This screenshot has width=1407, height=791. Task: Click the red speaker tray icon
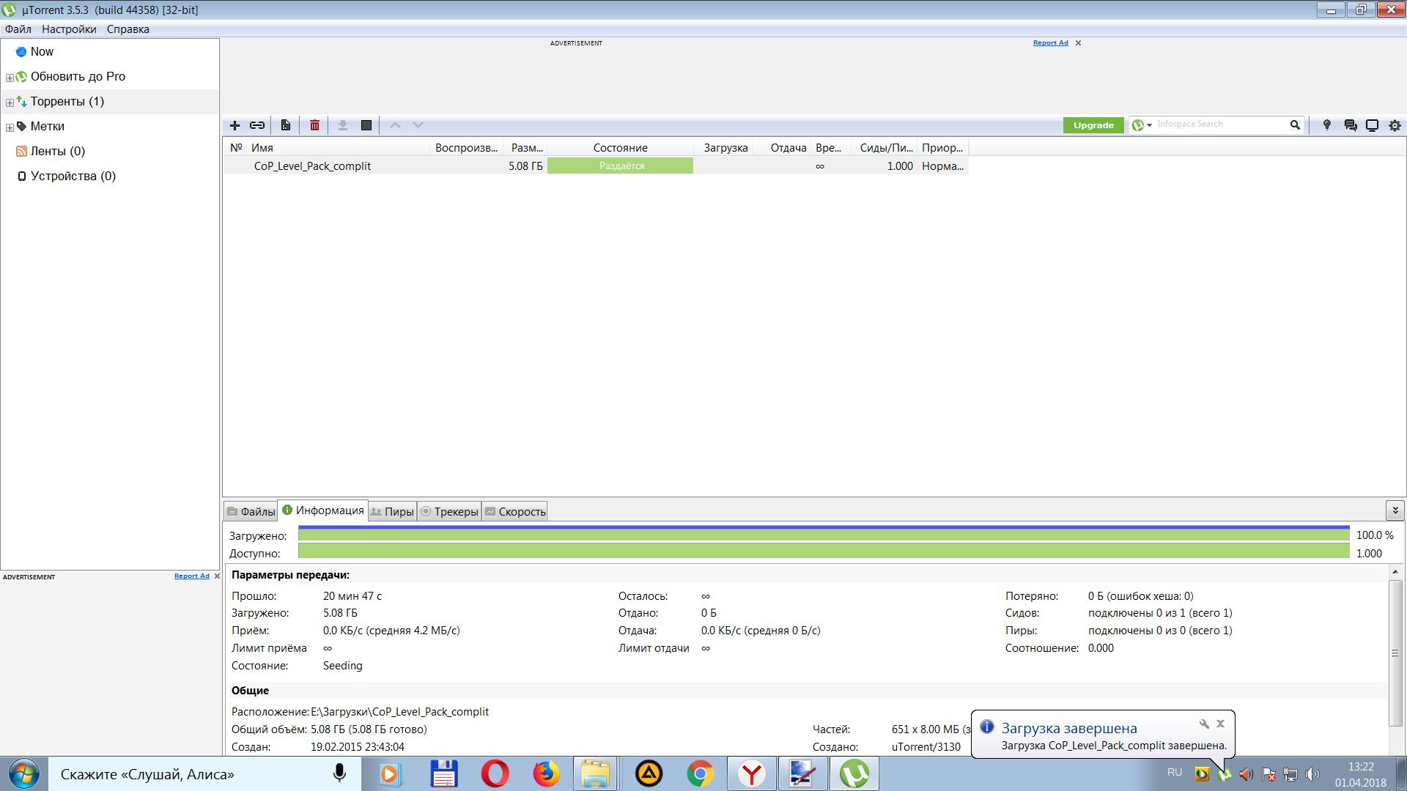[x=1246, y=774]
